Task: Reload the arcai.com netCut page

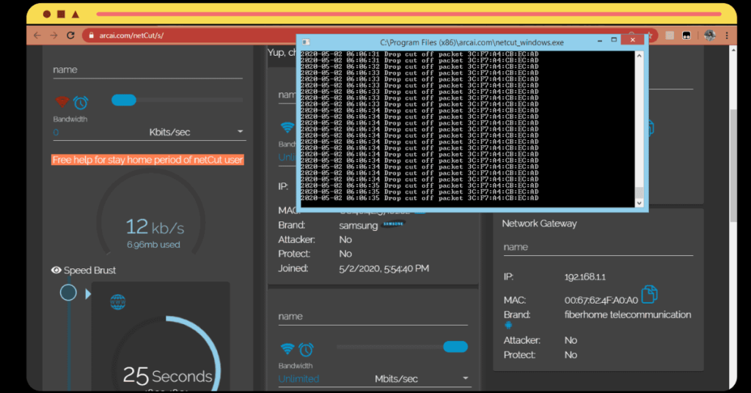Action: (70, 35)
